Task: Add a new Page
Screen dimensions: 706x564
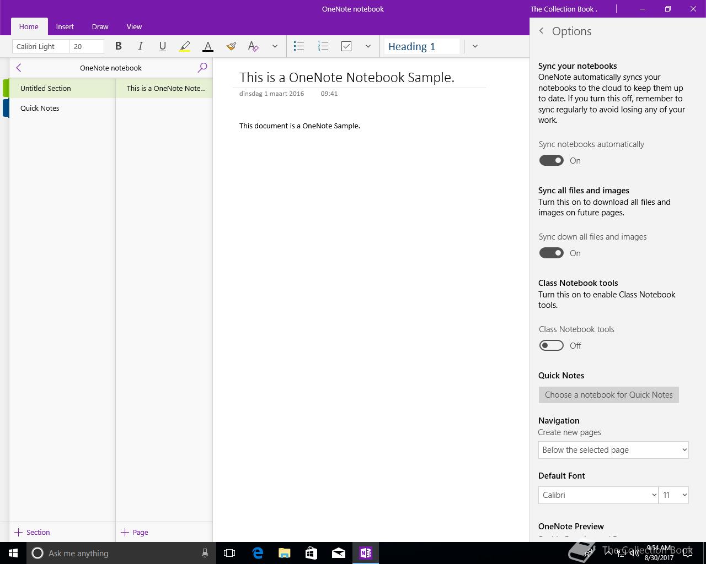Action: 135,532
